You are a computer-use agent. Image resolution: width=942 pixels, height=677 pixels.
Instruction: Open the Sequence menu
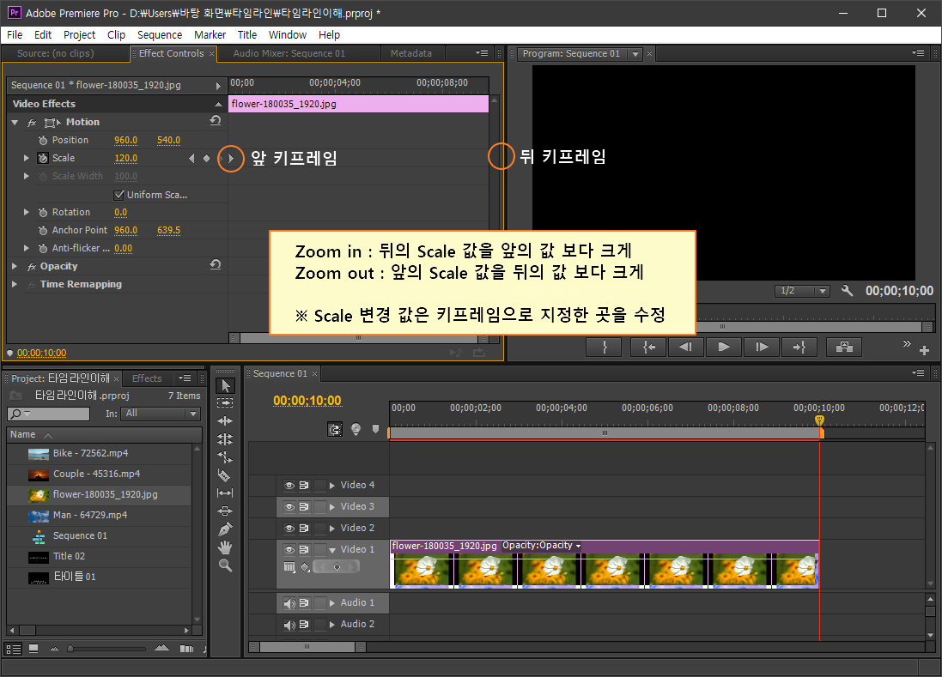(159, 35)
